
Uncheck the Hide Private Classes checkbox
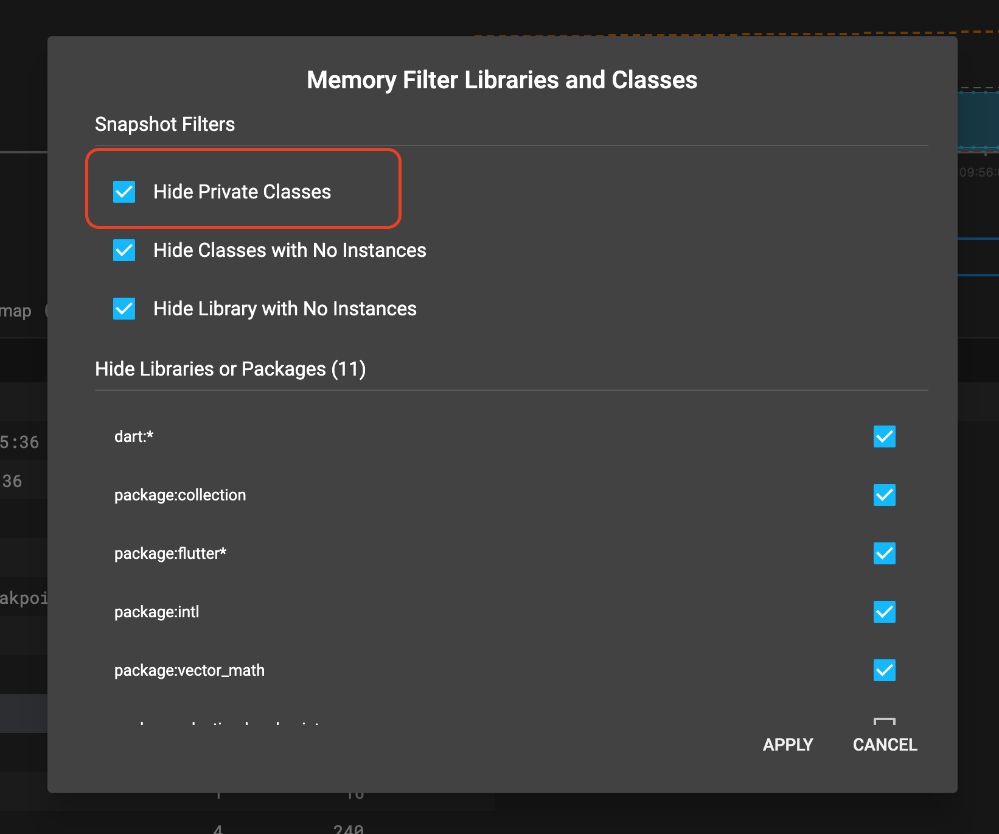(x=124, y=192)
